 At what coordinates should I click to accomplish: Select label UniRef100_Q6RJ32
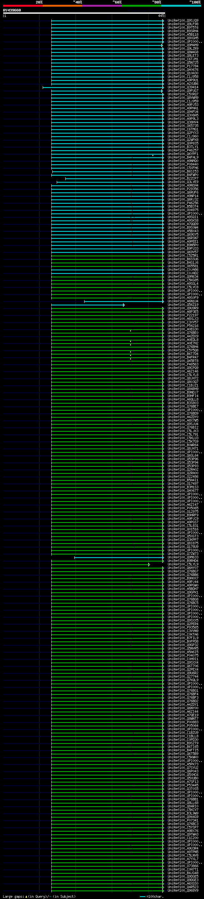point(183,199)
